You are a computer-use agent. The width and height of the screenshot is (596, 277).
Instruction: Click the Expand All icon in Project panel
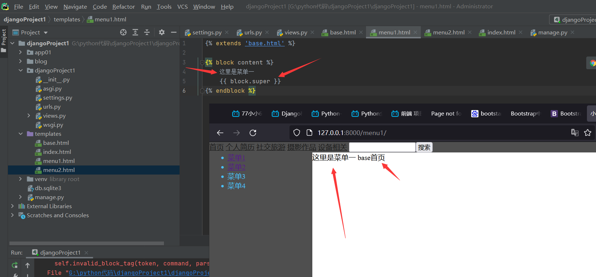(135, 32)
